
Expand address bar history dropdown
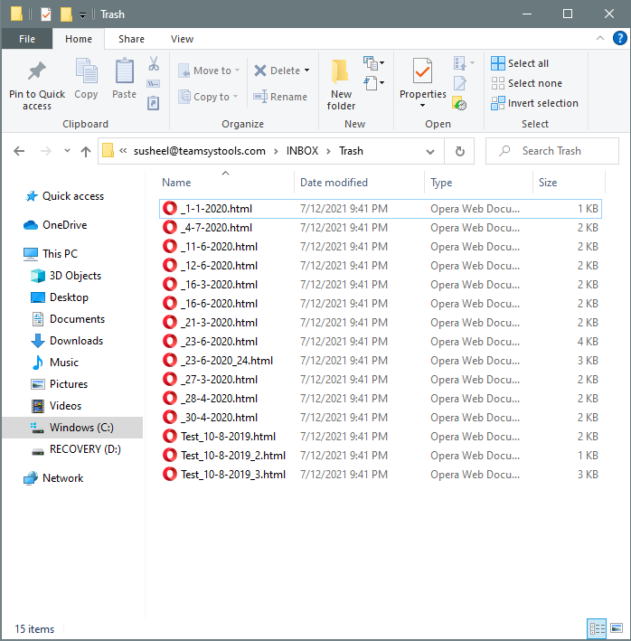pos(430,152)
